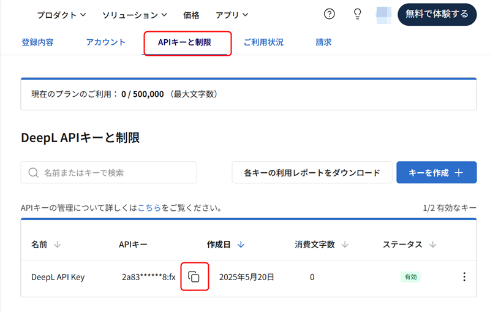Sort by 消費文字数 arrow icon
The height and width of the screenshot is (312, 490).
[345, 245]
